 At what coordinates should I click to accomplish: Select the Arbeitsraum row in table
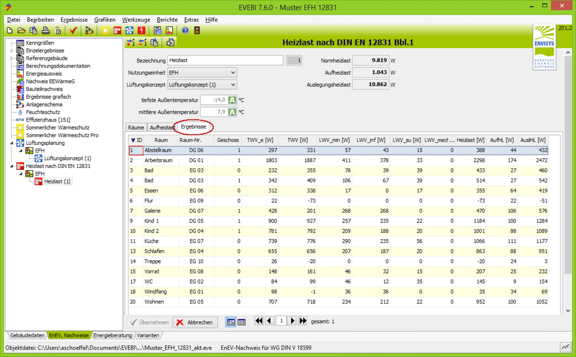pyautogui.click(x=339, y=160)
